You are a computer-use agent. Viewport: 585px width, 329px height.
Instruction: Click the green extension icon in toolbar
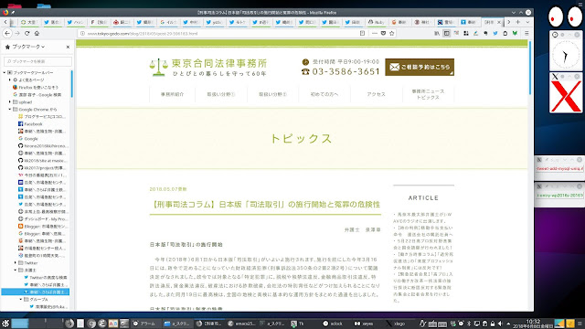(x=515, y=33)
